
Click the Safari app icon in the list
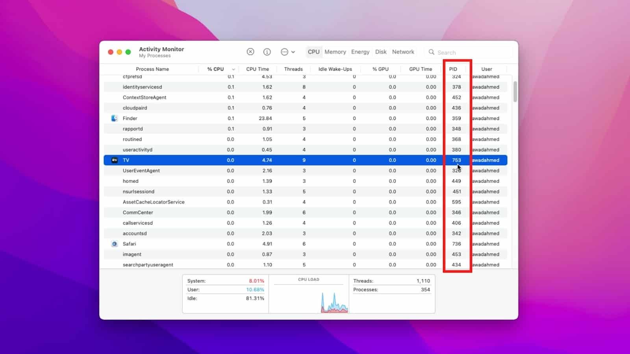[x=114, y=244]
